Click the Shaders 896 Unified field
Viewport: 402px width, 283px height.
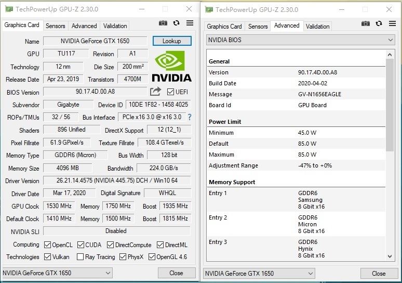(72, 130)
